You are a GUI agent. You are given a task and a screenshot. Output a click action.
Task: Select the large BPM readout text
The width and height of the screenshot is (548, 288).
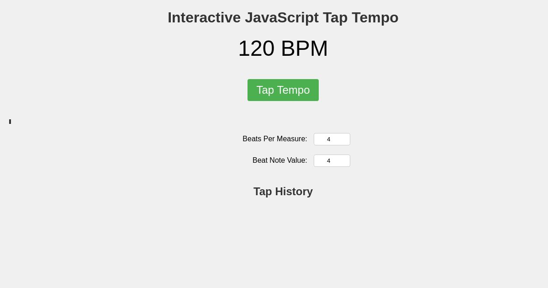(283, 48)
